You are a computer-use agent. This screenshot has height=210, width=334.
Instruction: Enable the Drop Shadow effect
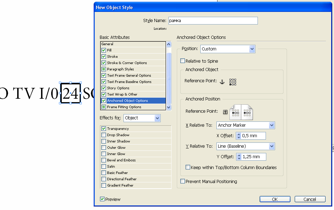pos(104,135)
